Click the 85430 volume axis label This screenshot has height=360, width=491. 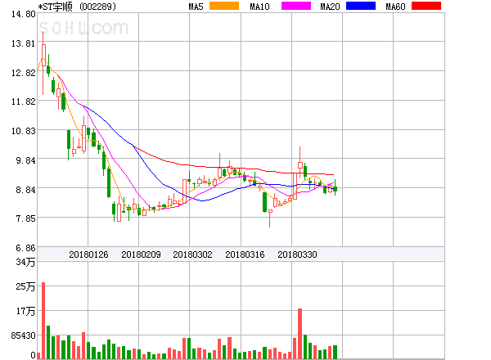tap(23, 335)
